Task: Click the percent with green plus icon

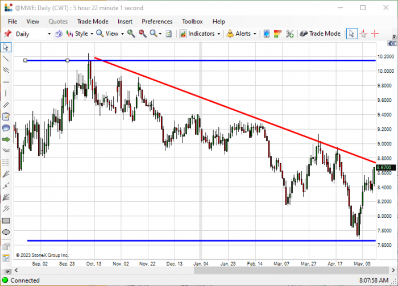Action: coord(289,34)
